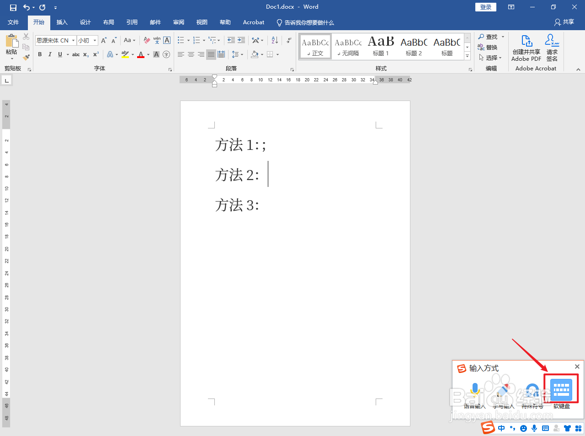Apply the No Spacing (无间隔) style
The width and height of the screenshot is (585, 436).
tap(348, 46)
